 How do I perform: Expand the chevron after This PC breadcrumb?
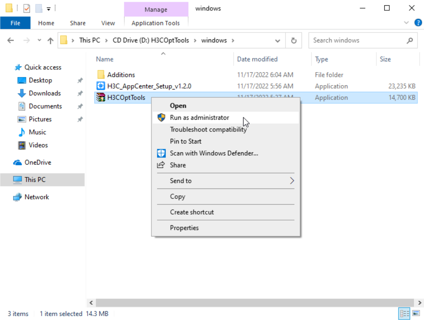pyautogui.click(x=106, y=41)
